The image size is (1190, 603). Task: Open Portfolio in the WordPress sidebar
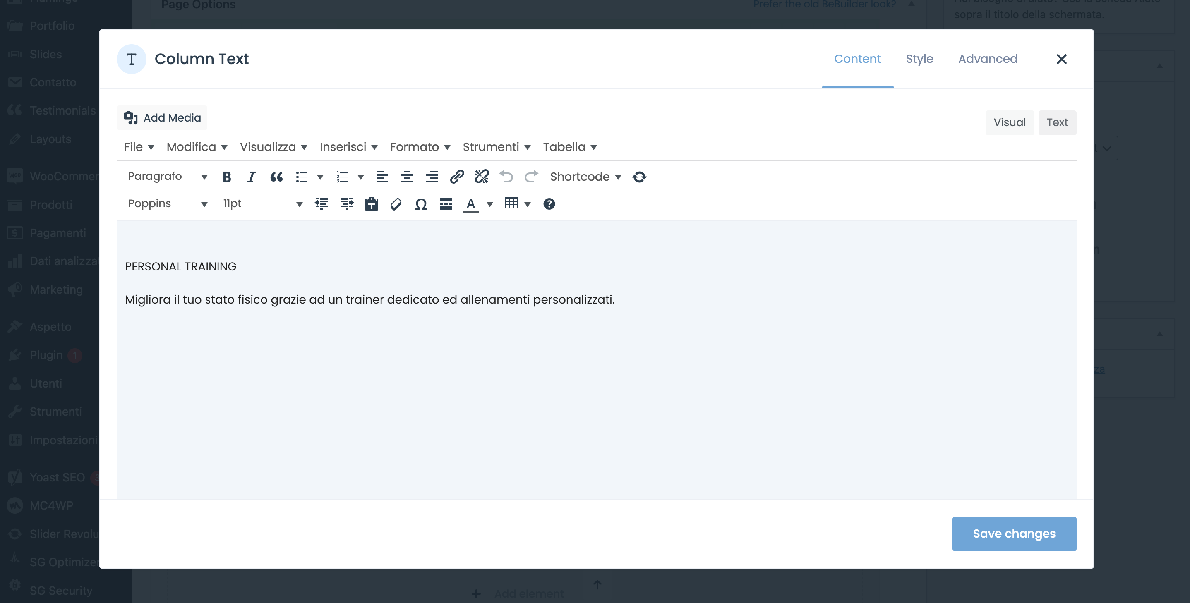pos(52,26)
